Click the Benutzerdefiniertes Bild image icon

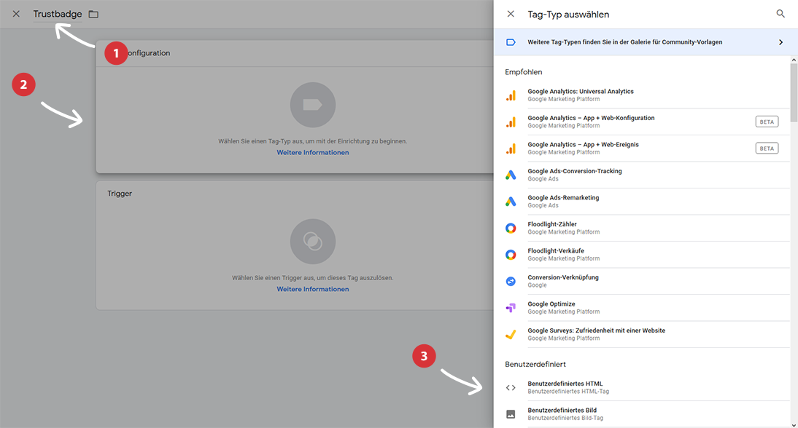[511, 414]
